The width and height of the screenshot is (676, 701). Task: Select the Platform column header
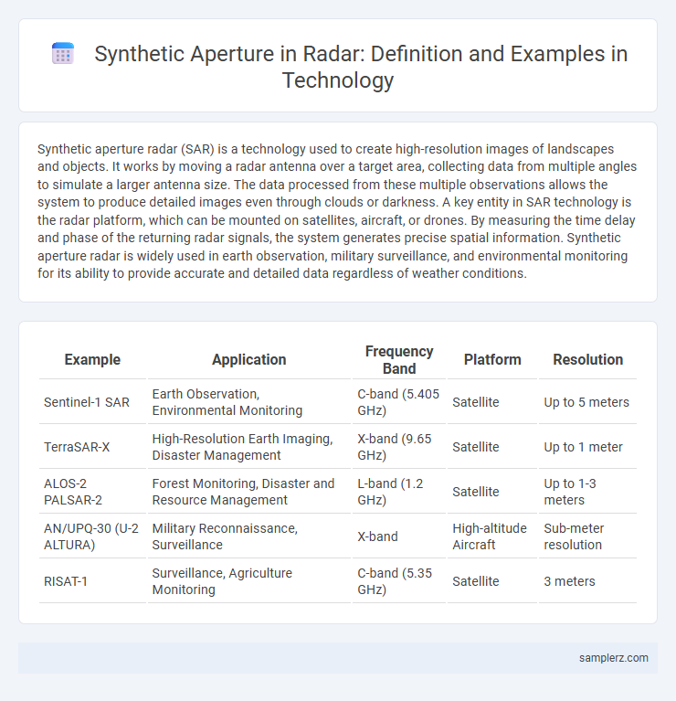[492, 360]
